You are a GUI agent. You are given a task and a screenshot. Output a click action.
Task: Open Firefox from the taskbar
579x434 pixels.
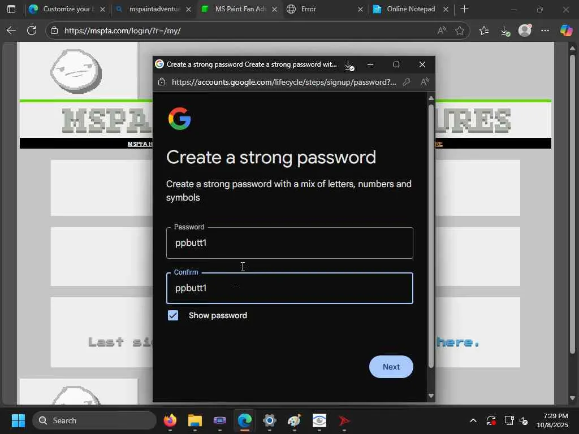click(x=170, y=420)
